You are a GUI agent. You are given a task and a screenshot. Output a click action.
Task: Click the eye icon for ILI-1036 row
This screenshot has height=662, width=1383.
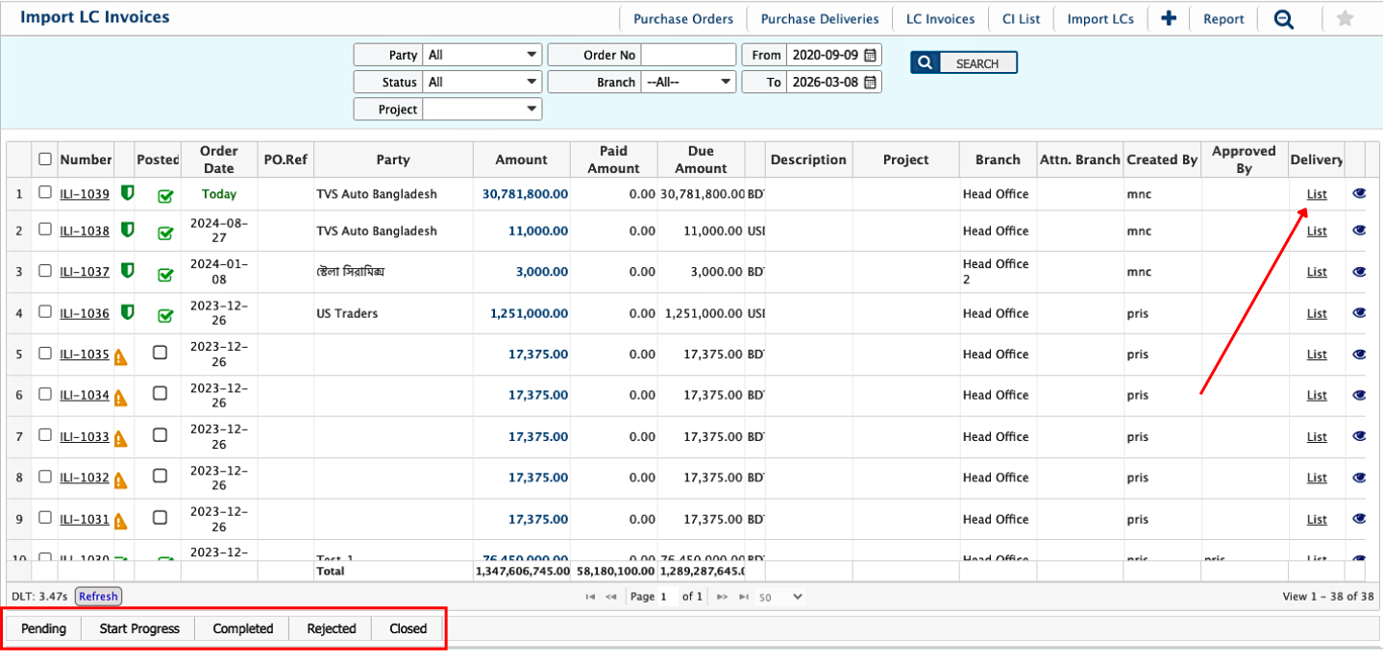tap(1359, 313)
